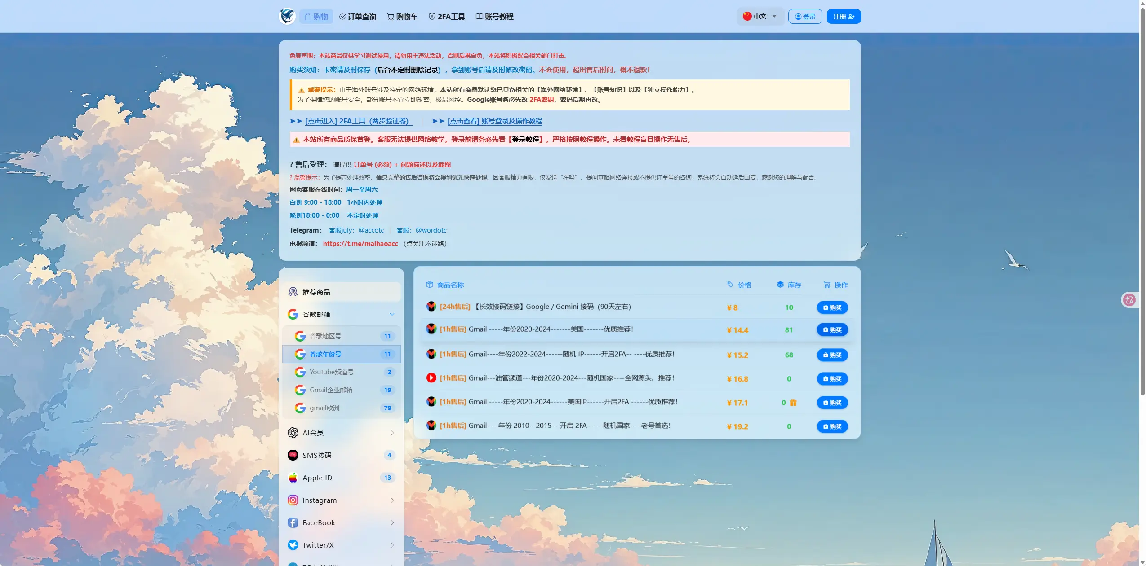
Task: Click the OpenAI icon beside AI会员
Action: tap(293, 433)
